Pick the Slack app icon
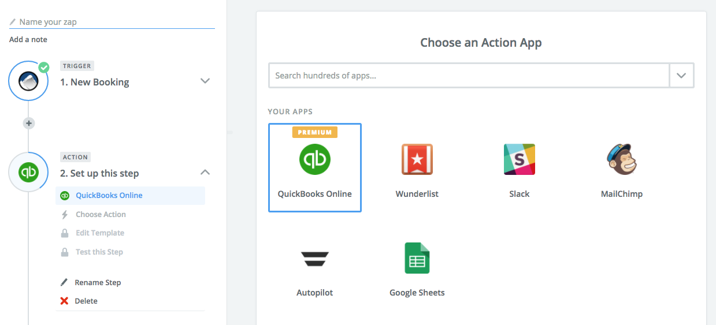The image size is (716, 325). point(520,159)
